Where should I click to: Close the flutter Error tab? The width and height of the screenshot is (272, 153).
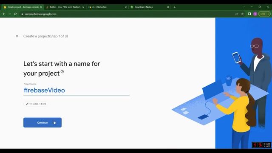pyautogui.click(x=83, y=7)
